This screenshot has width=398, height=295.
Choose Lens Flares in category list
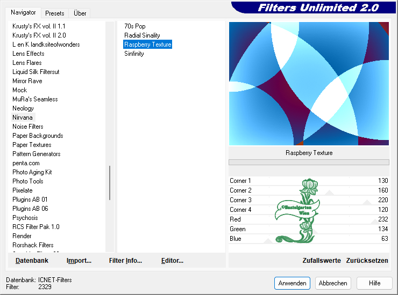[27, 63]
